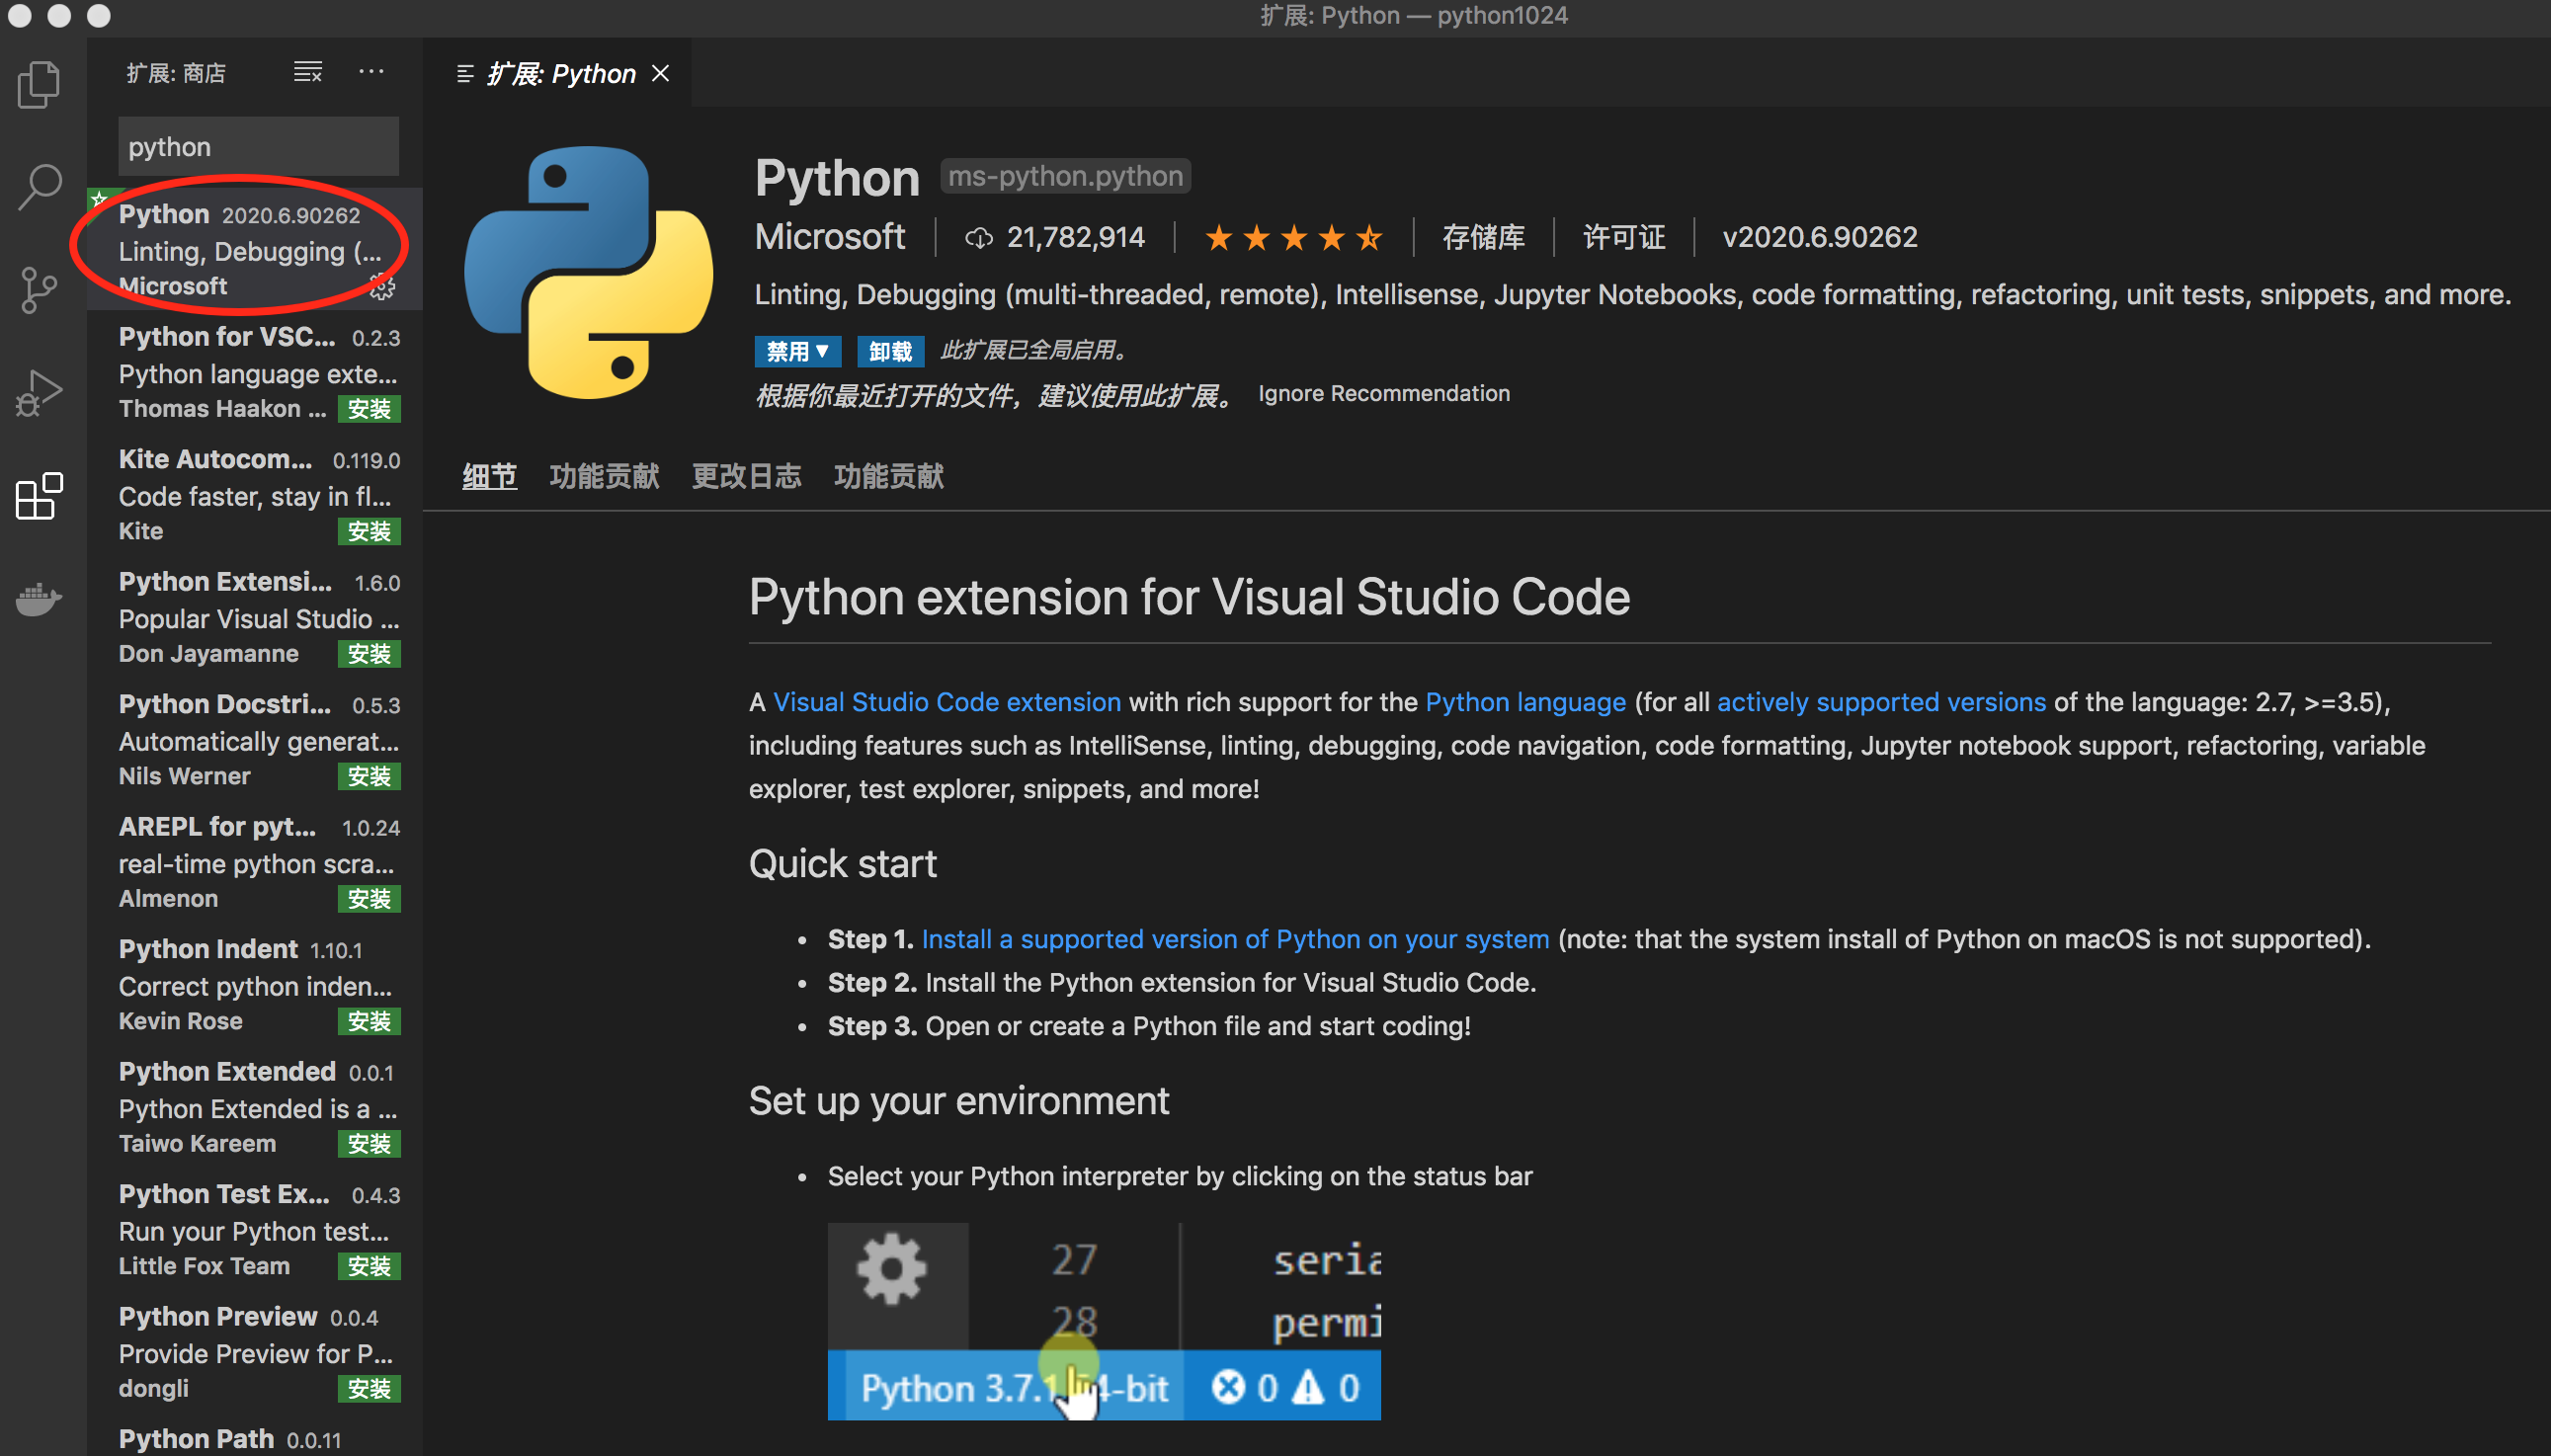Click the python search input field
This screenshot has height=1456, width=2551.
(258, 147)
